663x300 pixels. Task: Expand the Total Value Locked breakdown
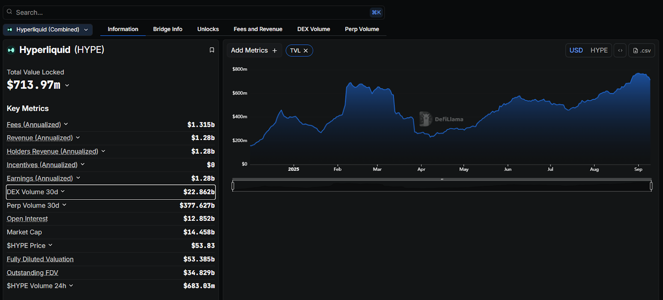tap(67, 85)
